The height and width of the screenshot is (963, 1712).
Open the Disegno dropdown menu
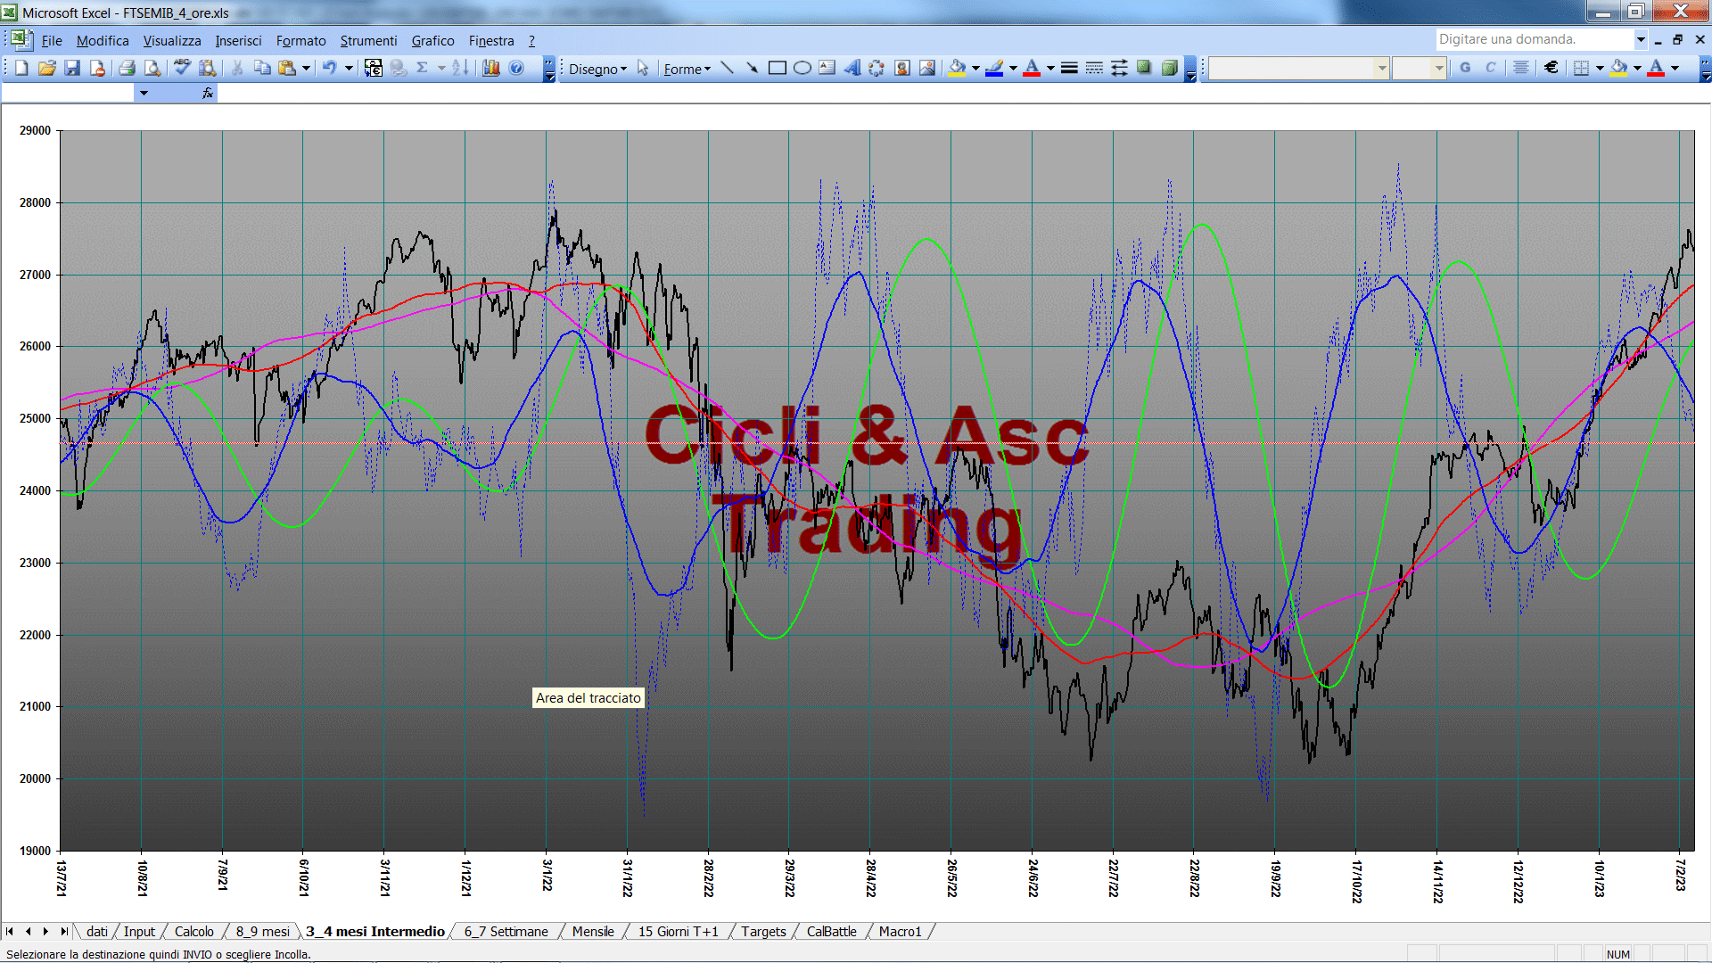[x=597, y=69]
